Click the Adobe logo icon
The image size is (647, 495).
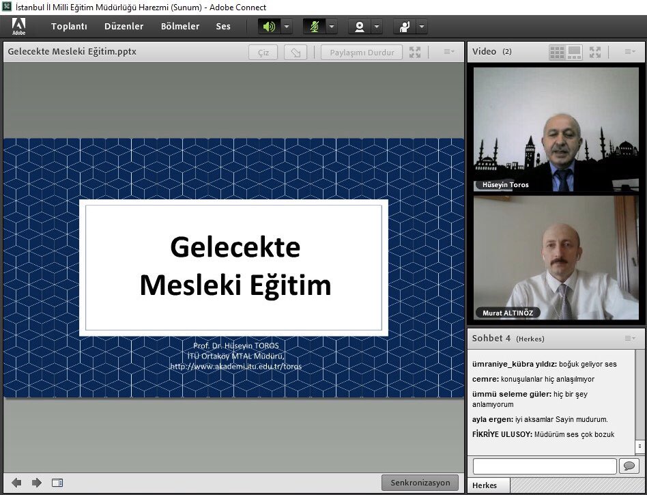18,26
